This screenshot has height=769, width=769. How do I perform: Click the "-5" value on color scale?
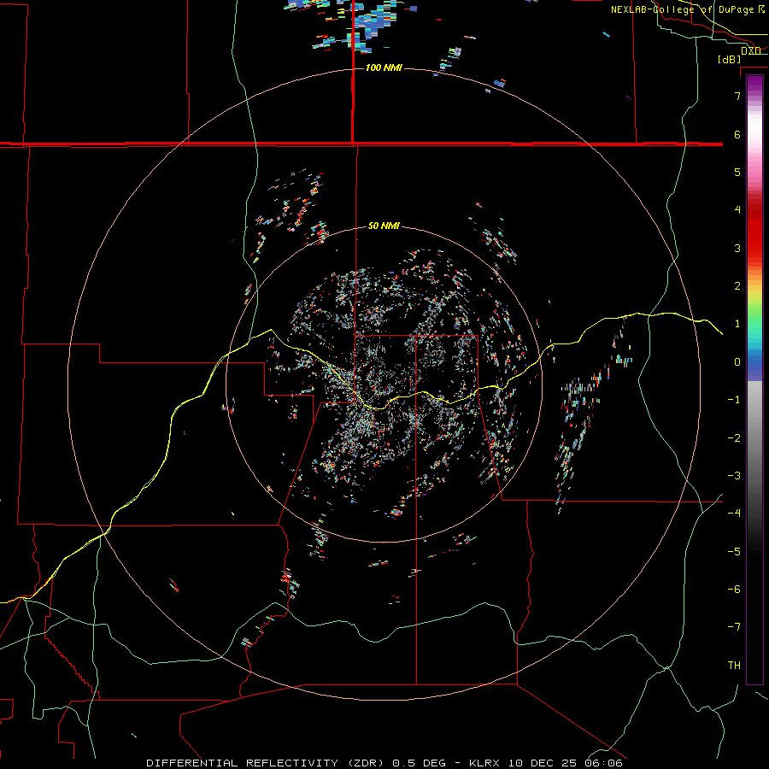734,552
